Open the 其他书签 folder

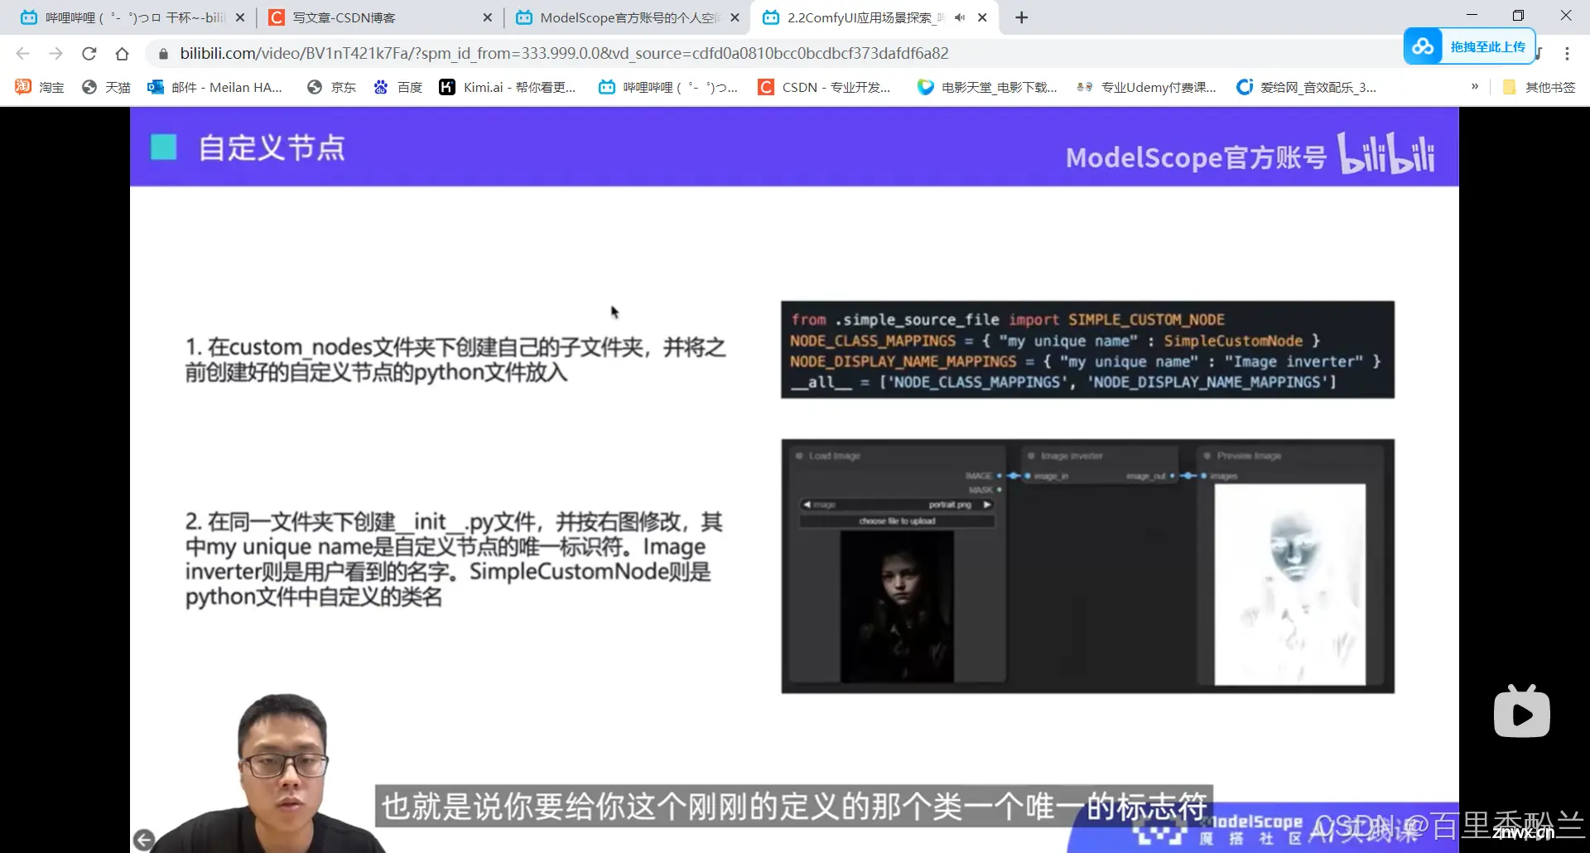pyautogui.click(x=1539, y=87)
